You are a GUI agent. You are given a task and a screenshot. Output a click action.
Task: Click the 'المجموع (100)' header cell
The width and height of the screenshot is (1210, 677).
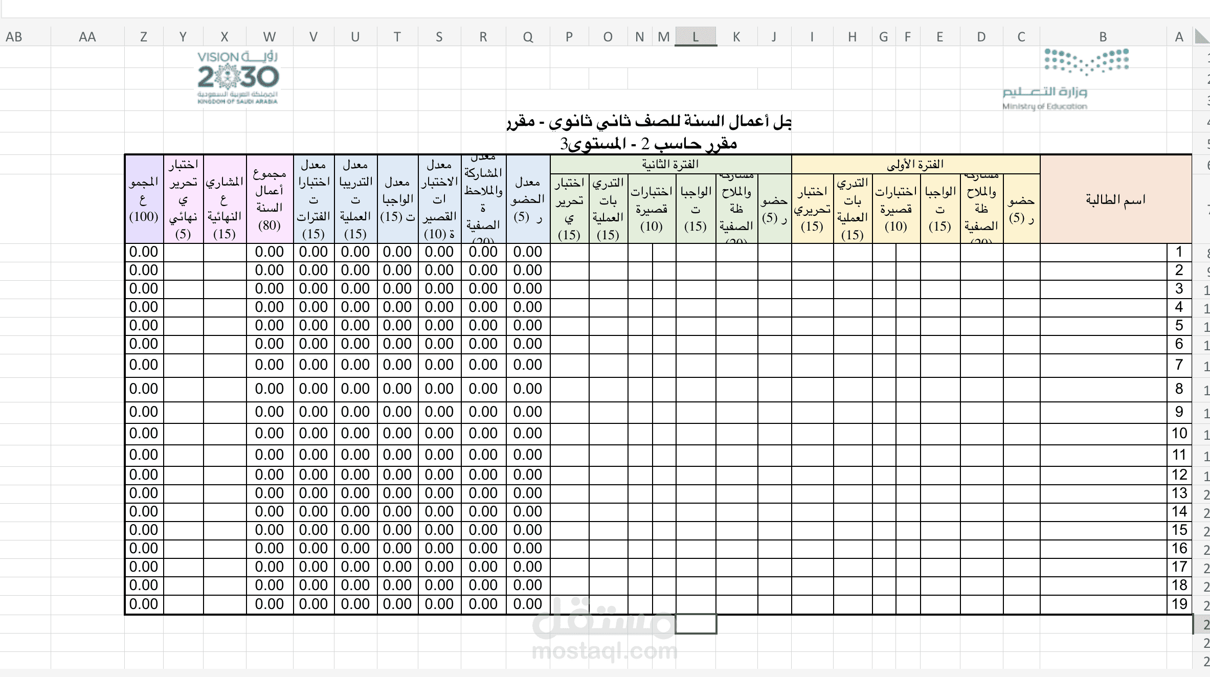(x=144, y=199)
